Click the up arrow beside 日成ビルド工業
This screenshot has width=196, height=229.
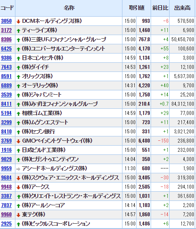(18, 150)
